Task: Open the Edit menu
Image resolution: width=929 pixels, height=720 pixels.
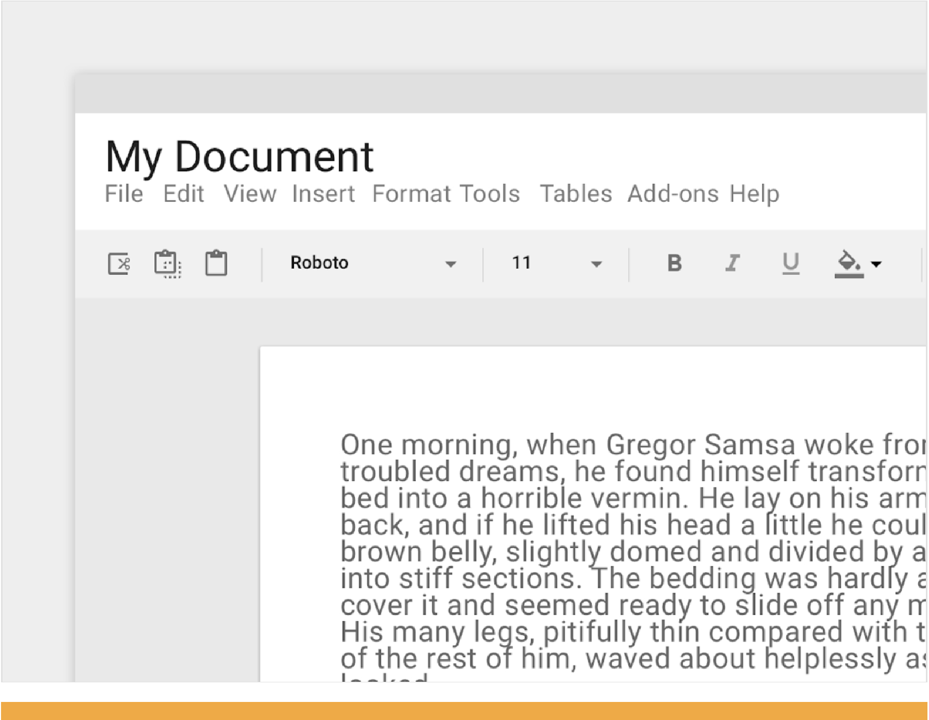Action: click(x=184, y=194)
